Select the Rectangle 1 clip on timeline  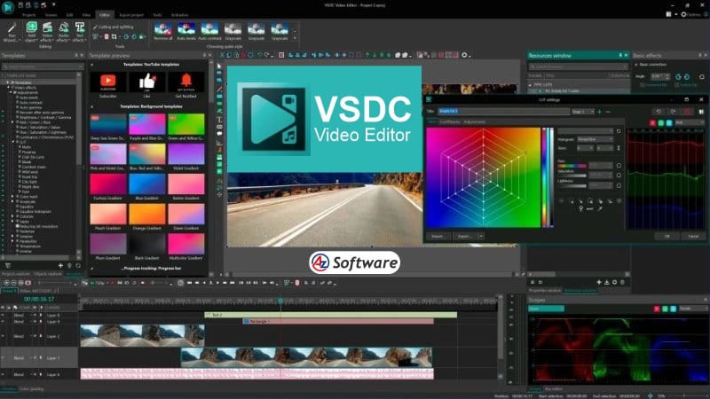click(x=338, y=321)
